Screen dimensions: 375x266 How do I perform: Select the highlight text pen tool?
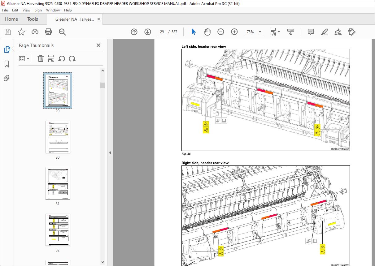(x=325, y=32)
